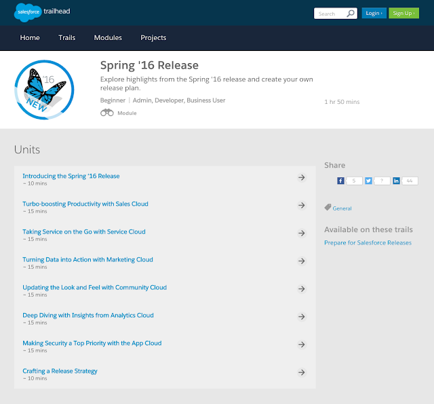
Task: Open arrow for Taking Service on the Go
Action: (x=302, y=234)
